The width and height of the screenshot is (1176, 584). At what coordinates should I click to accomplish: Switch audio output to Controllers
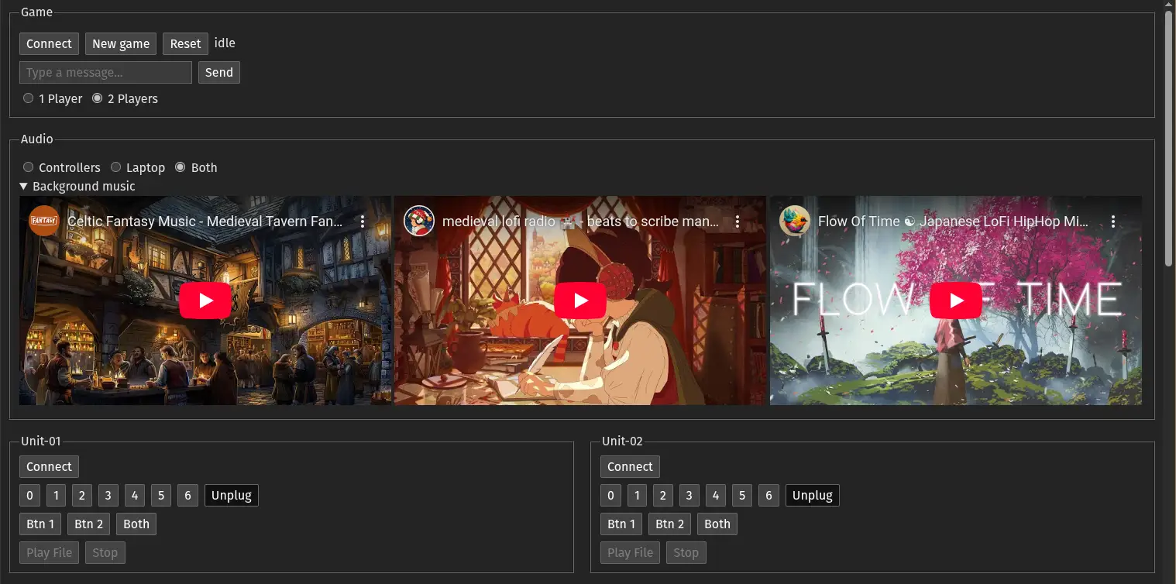29,167
